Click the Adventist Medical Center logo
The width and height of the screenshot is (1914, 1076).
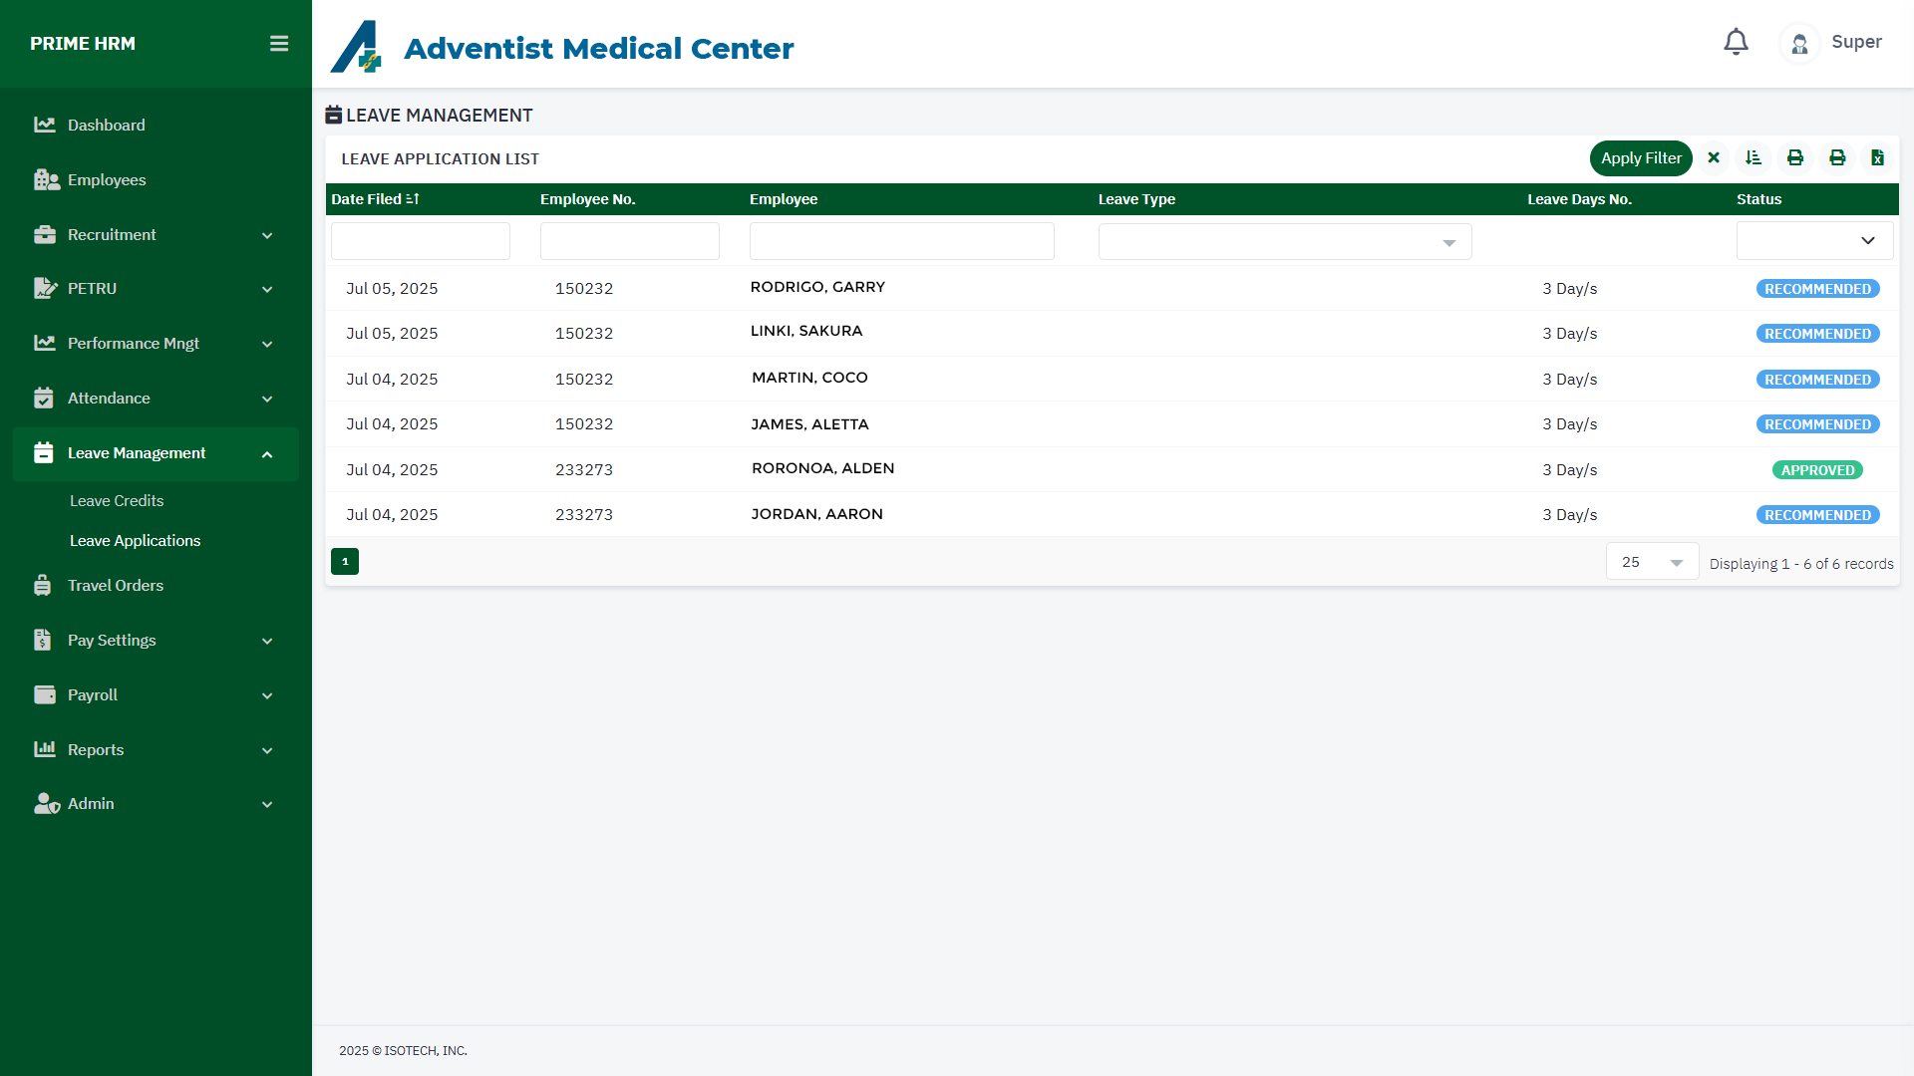pyautogui.click(x=356, y=47)
